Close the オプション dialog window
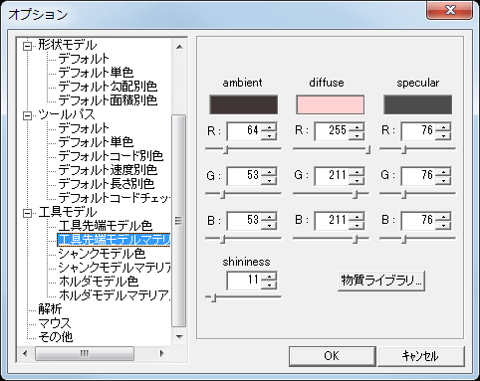The width and height of the screenshot is (480, 381). [x=450, y=10]
